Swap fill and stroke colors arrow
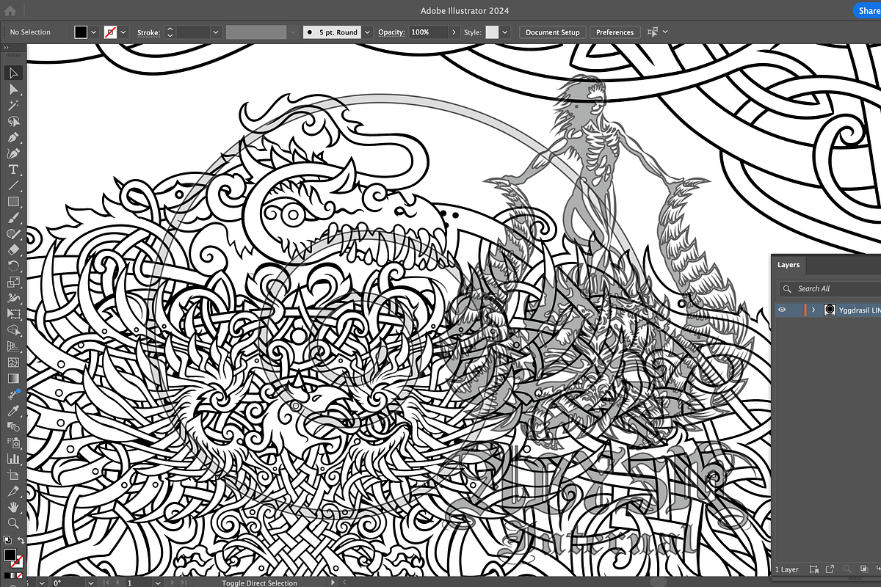Image resolution: width=881 pixels, height=587 pixels. click(21, 541)
